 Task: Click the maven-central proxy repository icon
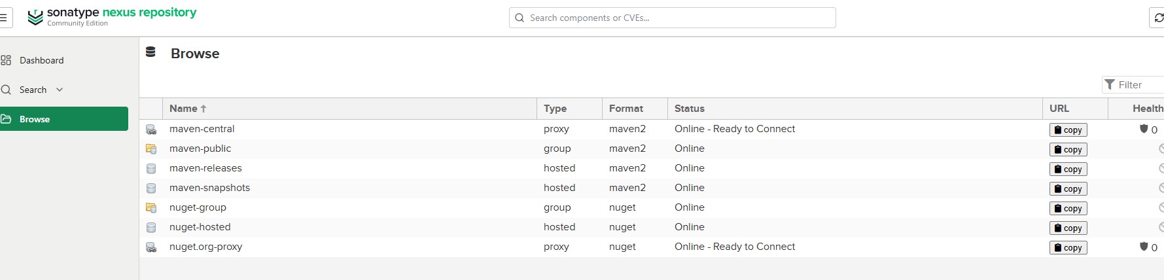click(x=151, y=130)
